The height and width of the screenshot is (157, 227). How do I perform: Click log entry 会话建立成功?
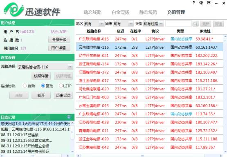26,140
